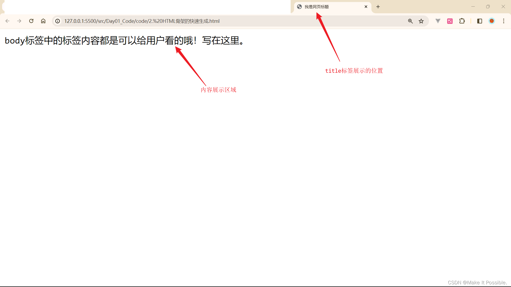
Task: Restore down the browser window
Action: 488,7
